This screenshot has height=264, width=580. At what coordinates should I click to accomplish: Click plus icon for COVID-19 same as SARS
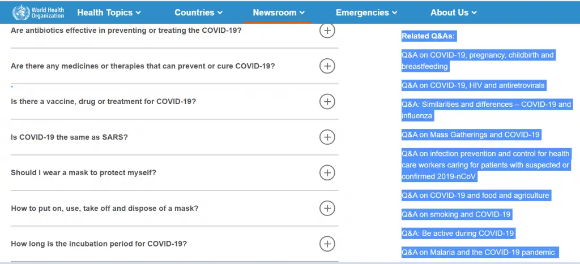click(327, 137)
